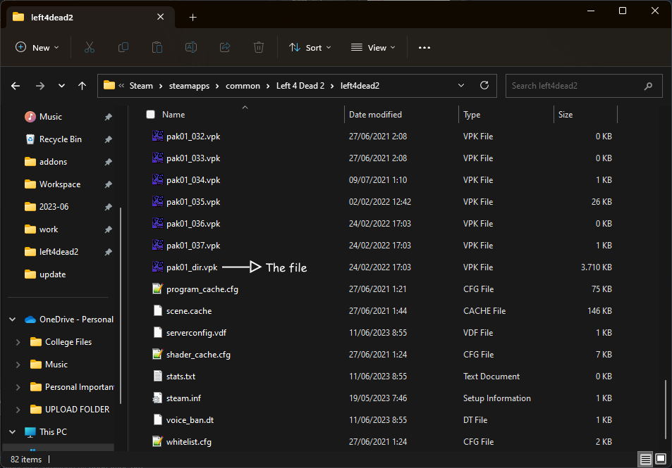The image size is (672, 468).
Task: Click the Cut scissors icon in toolbar
Action: point(89,47)
